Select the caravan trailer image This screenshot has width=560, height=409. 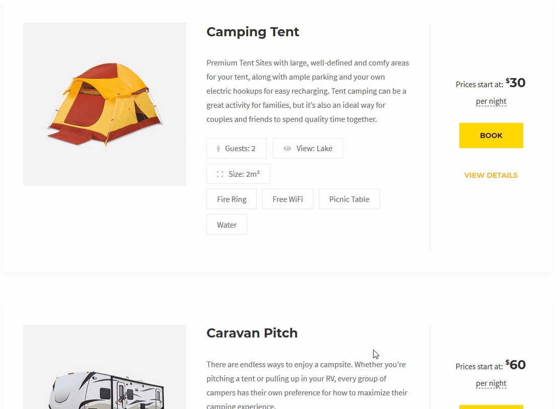(105, 367)
